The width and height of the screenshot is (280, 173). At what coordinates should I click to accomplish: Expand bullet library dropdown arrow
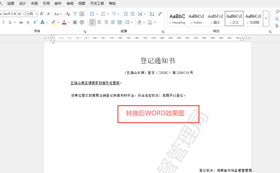[97, 14]
